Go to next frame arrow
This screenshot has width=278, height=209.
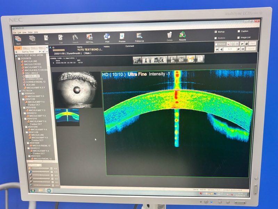(238, 49)
